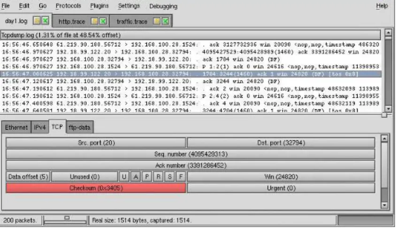Screen dimensions: 397x229
Task: Click the yellow icon on traffic.trace tab
Action: tap(157, 21)
